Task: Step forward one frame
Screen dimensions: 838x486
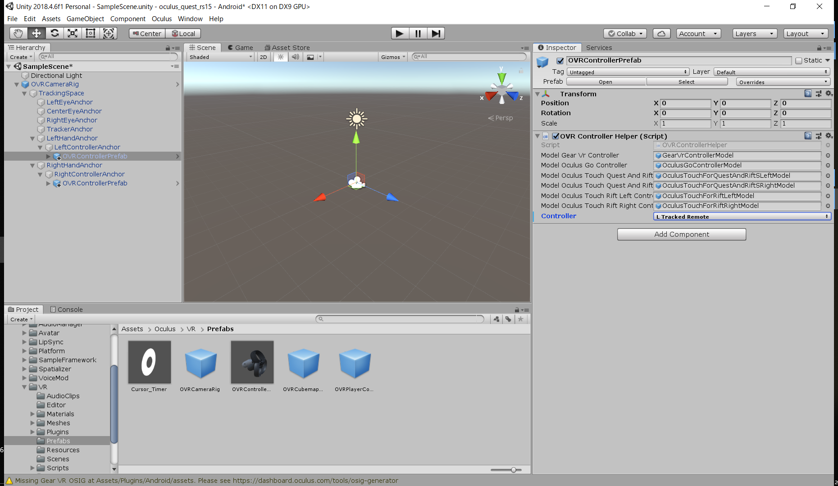Action: 436,33
